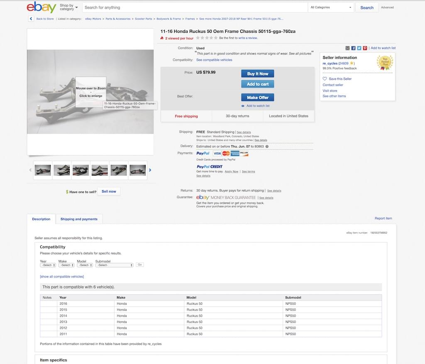This screenshot has height=364, width=425.
Task: Click the delivery estimate help icon
Action: click(x=267, y=147)
